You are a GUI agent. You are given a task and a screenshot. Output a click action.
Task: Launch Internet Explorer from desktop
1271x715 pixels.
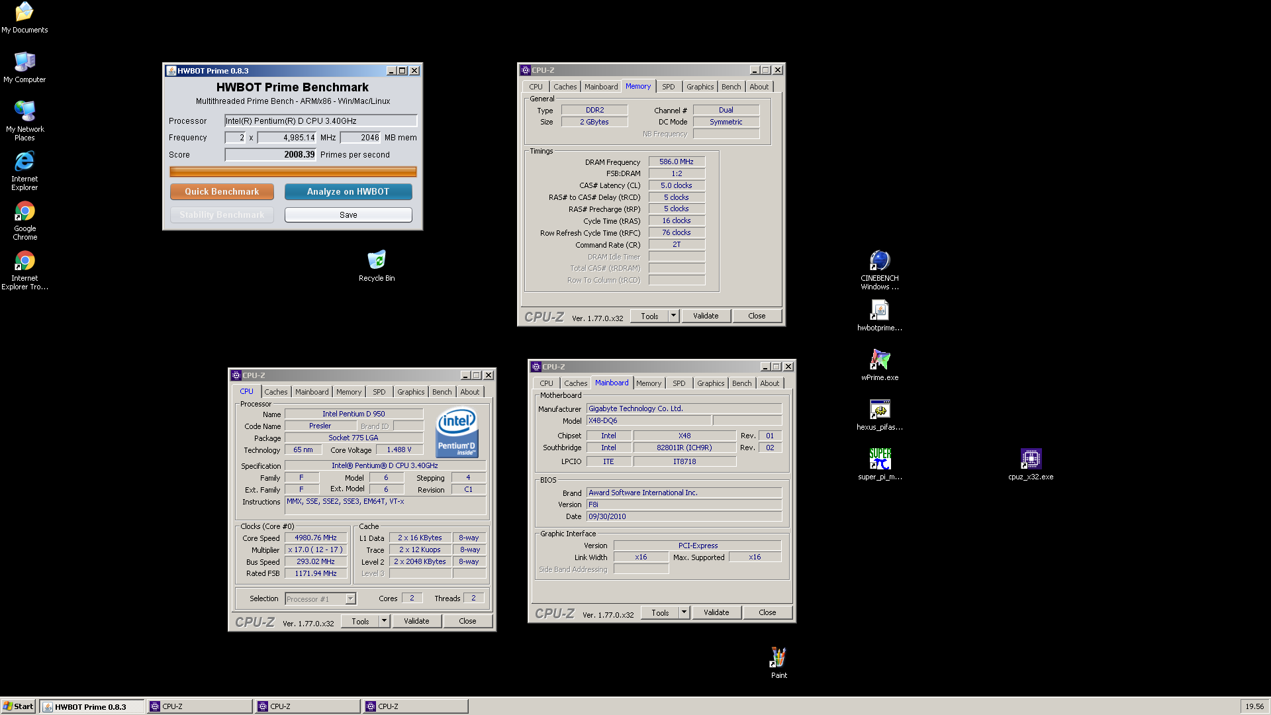[x=24, y=171]
